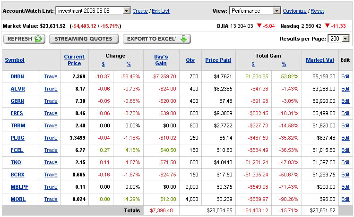
Task: Sort by Day's Gain column header
Action: [161, 60]
